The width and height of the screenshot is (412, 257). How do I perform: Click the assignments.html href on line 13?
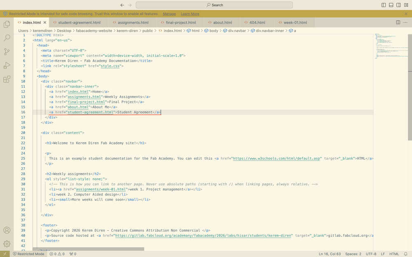click(x=84, y=97)
